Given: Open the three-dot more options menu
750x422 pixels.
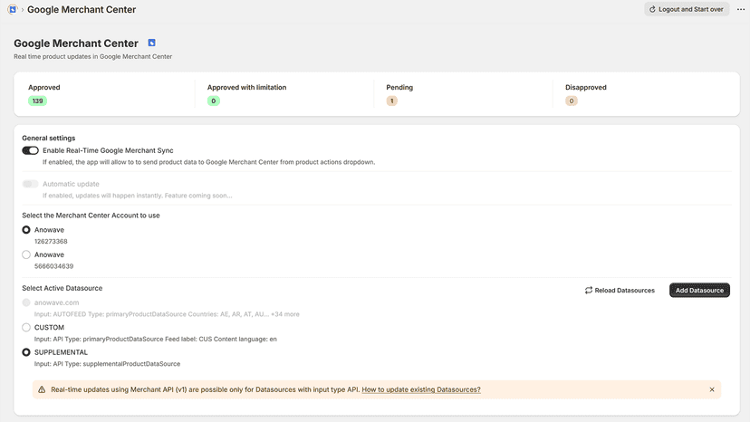Looking at the screenshot, I should (740, 10).
